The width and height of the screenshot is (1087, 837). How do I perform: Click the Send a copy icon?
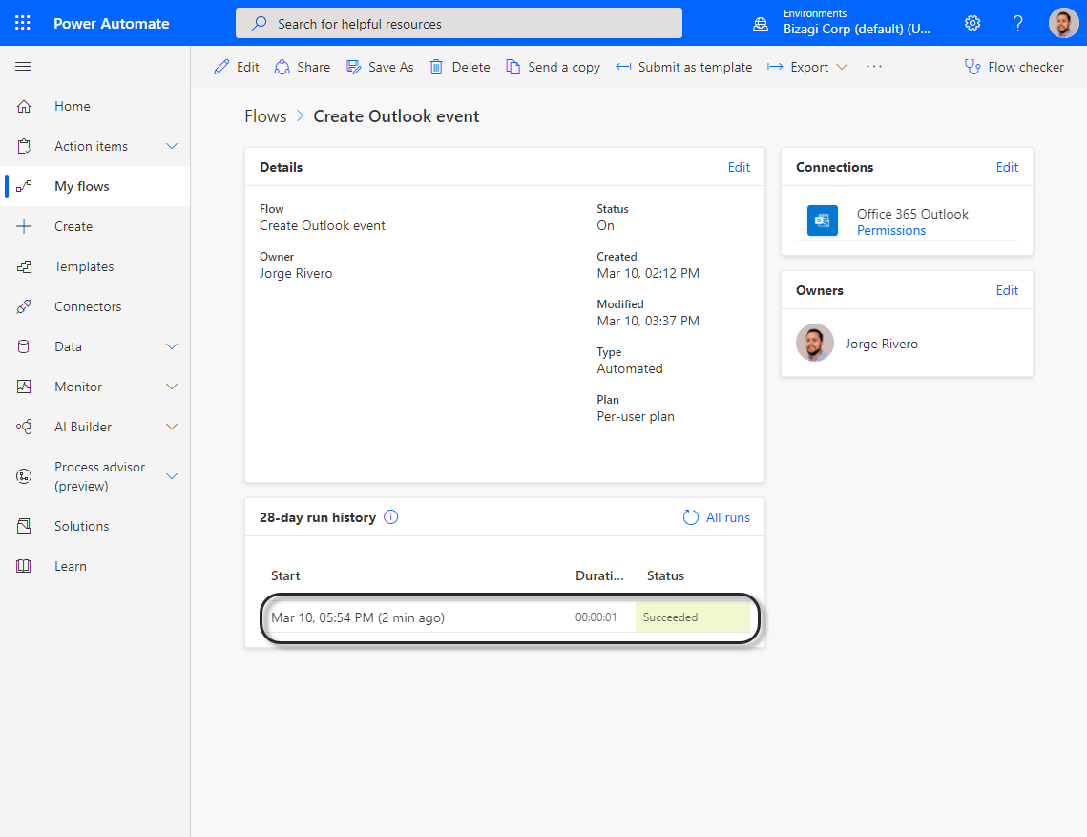513,67
